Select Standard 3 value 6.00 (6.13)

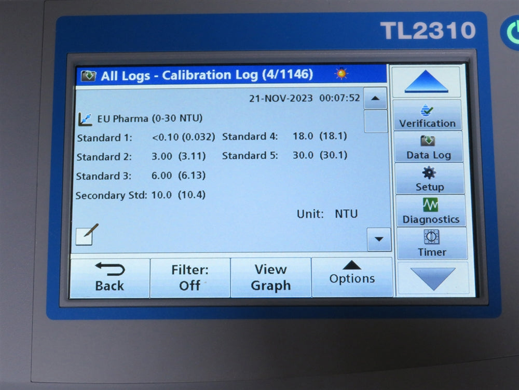pyautogui.click(x=178, y=175)
